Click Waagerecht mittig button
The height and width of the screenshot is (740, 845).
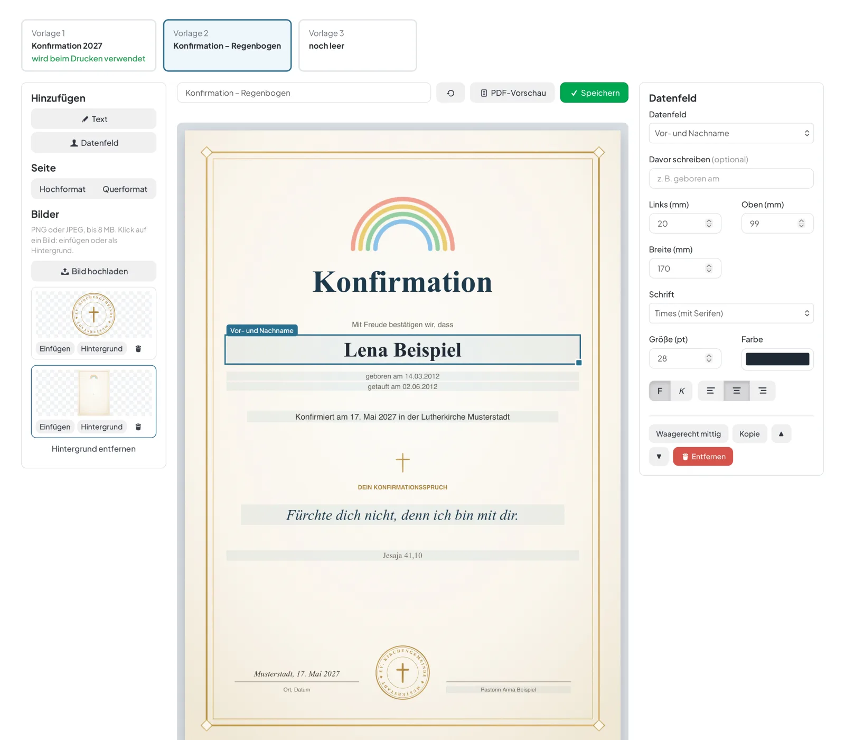(688, 434)
